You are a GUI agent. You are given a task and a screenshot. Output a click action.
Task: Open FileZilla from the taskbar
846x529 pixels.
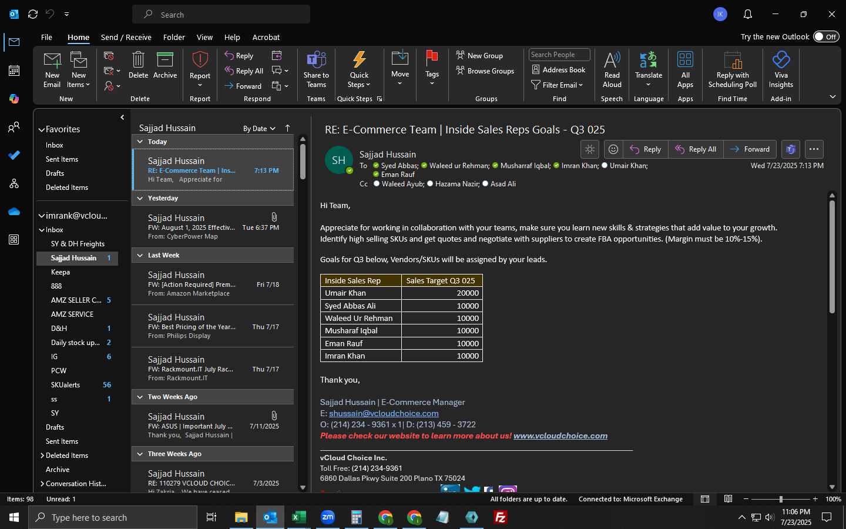[x=501, y=517]
